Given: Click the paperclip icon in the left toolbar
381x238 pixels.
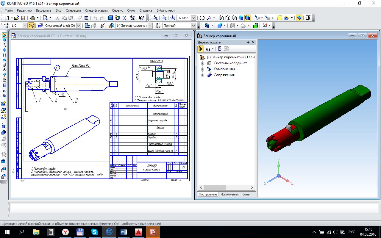Looking at the screenshot, I should click(x=4, y=65).
